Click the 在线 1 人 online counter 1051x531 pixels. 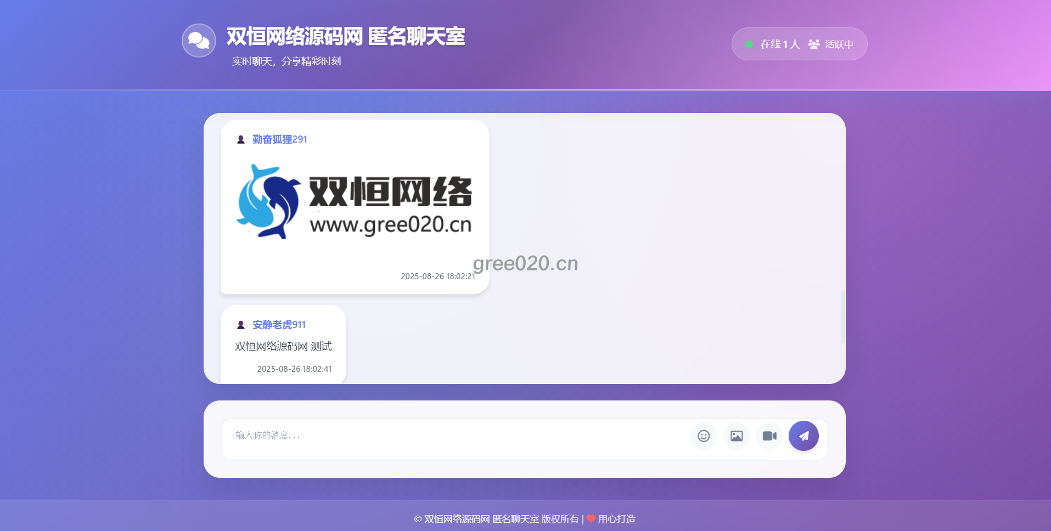point(780,44)
